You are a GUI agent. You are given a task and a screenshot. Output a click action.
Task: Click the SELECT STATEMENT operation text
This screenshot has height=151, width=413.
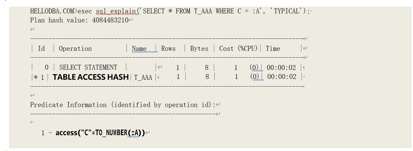click(88, 67)
